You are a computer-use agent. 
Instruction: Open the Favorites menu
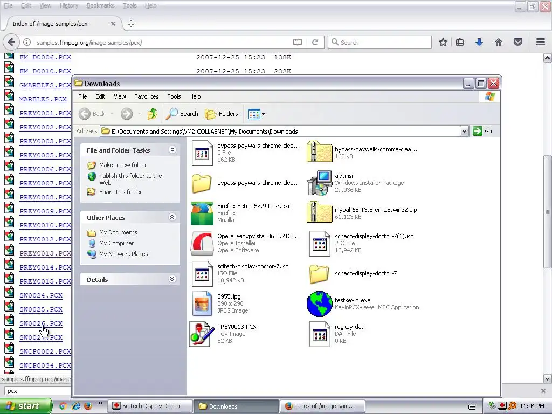pos(147,96)
